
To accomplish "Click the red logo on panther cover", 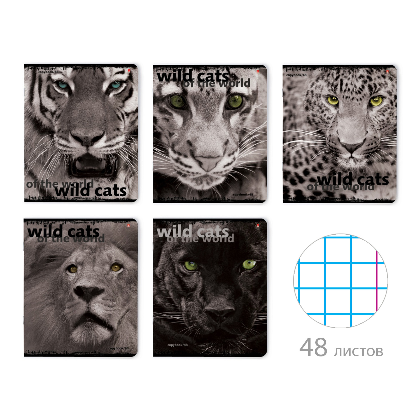I will [x=258, y=225].
